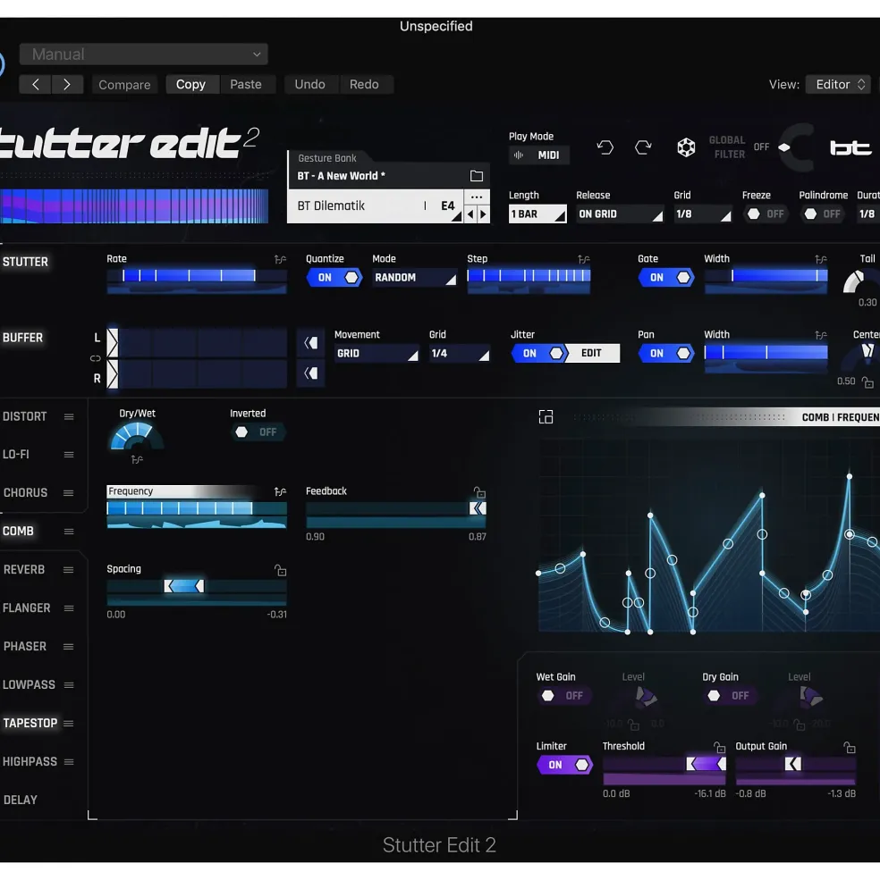The height and width of the screenshot is (880, 880).
Task: Click the Buffer Width curve editor icon
Action: click(x=820, y=335)
